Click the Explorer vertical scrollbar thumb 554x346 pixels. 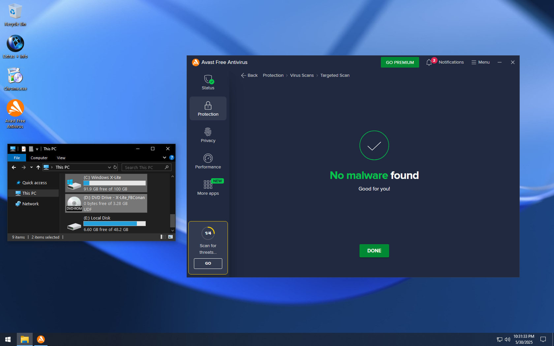[172, 221]
